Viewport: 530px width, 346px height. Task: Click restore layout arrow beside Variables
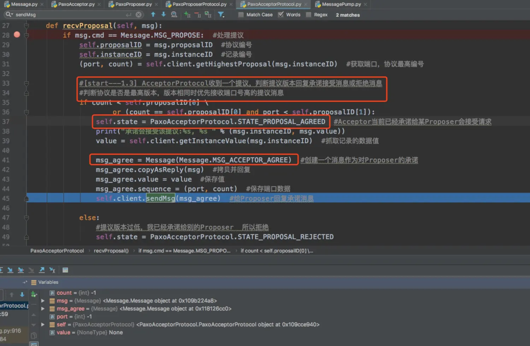point(25,282)
